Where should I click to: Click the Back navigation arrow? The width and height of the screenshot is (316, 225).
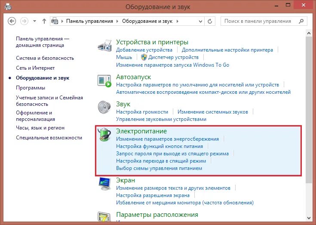(12, 21)
